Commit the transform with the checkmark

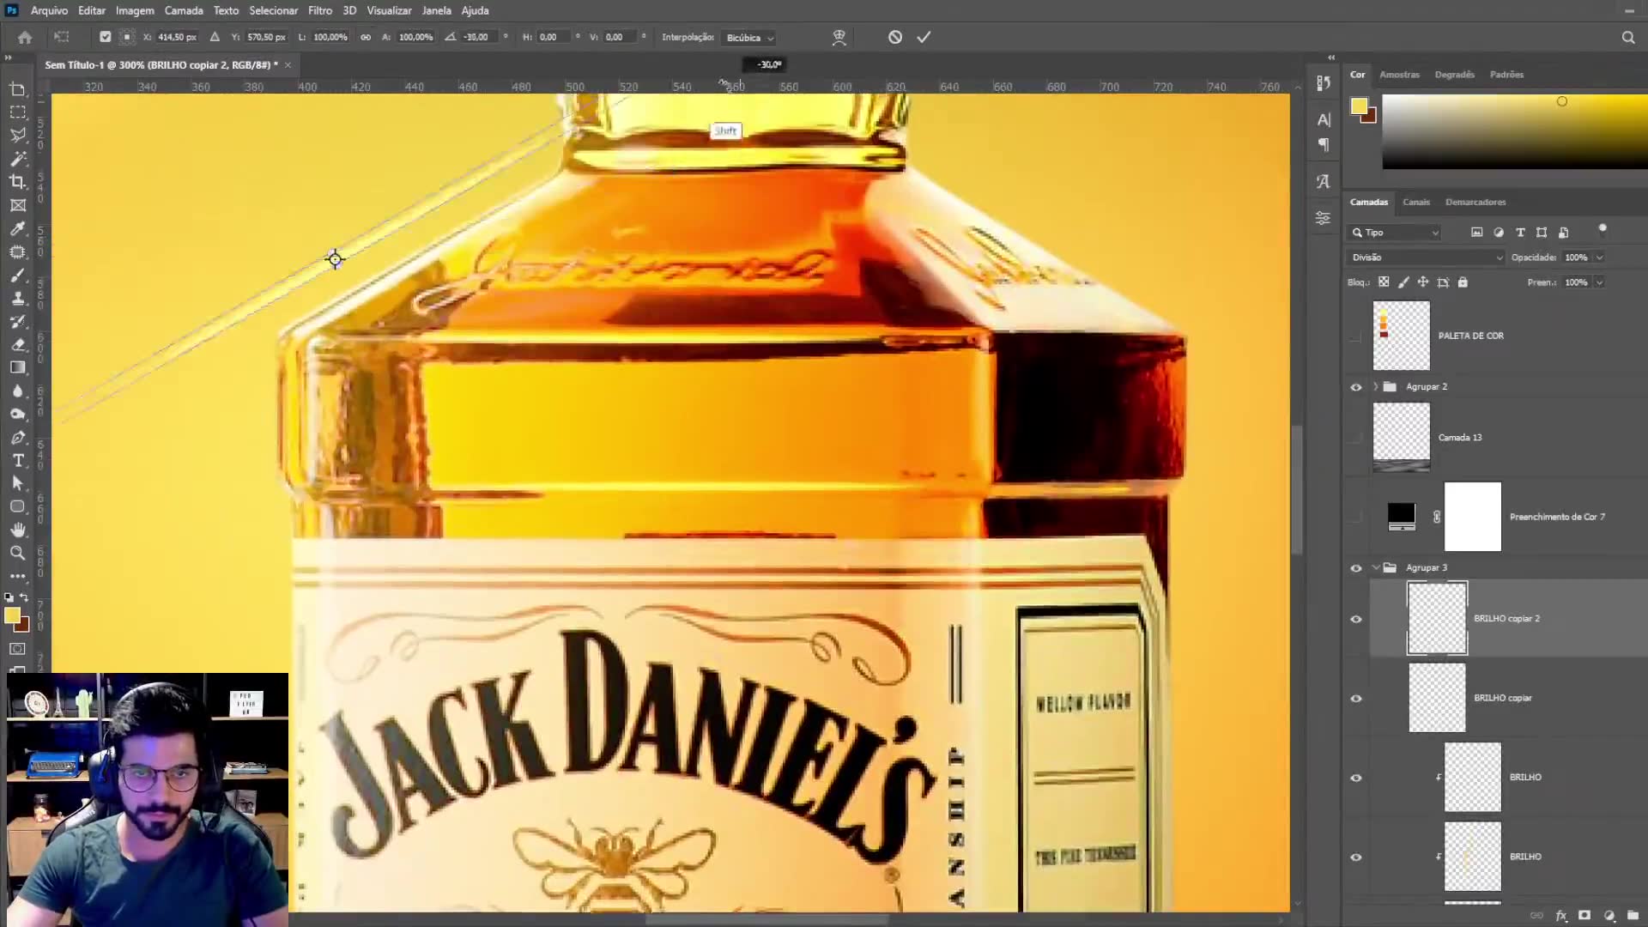[x=924, y=37]
